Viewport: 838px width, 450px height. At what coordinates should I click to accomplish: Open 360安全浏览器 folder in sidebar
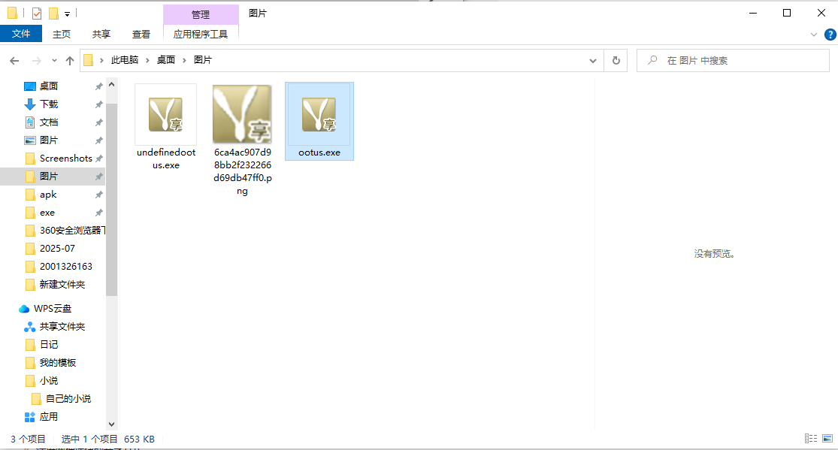click(72, 231)
